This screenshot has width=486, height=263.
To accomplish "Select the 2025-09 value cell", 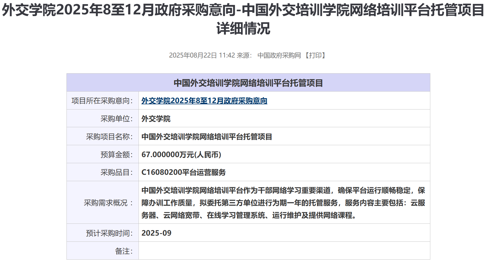I will click(157, 233).
